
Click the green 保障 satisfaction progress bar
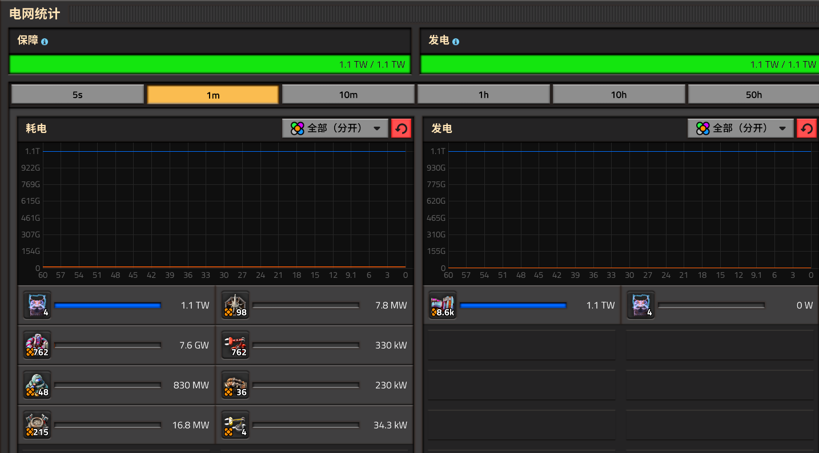[x=210, y=64]
